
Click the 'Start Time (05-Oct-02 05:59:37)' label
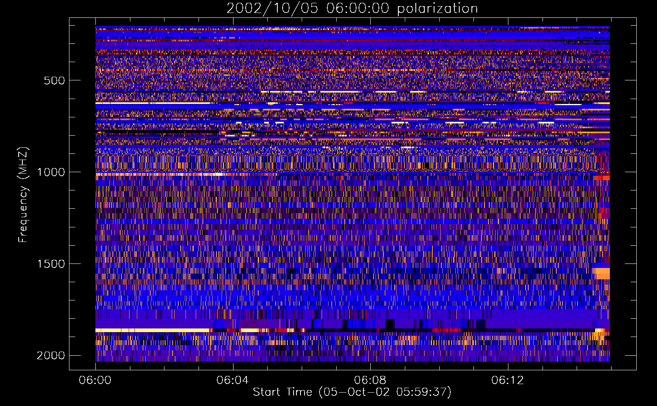pyautogui.click(x=352, y=392)
